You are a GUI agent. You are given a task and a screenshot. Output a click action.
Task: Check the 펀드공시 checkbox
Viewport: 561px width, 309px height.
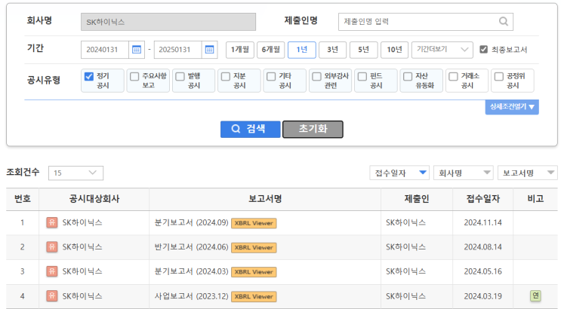pos(362,76)
